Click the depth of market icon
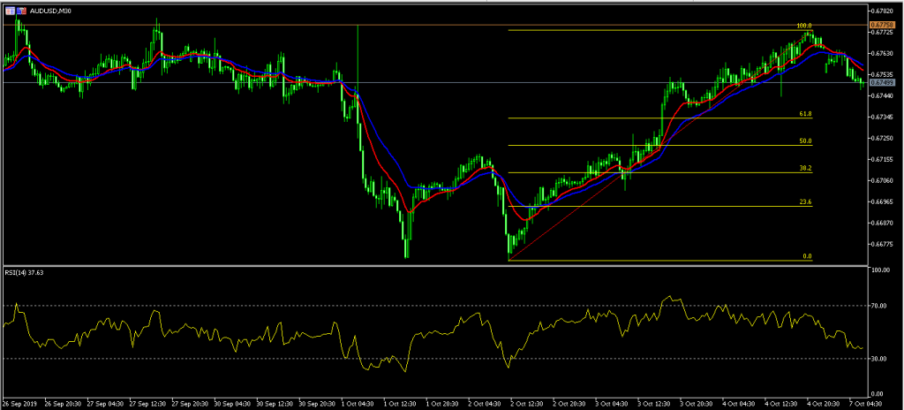 [20, 10]
